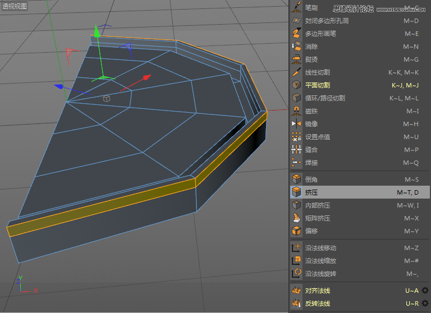
Task: Click the 反转法线 reverse normals icon
Action: click(296, 303)
